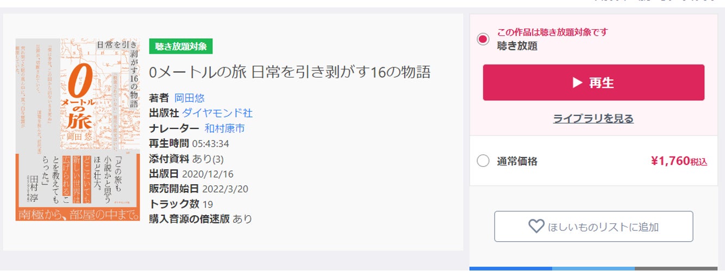
Task: Click the ライブラリを見る link
Action: tap(593, 118)
